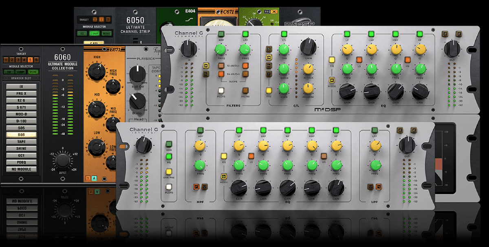Screen dimensions: 489x247
Task: Click the IN knob in Channel G Compact
Action: [189, 48]
